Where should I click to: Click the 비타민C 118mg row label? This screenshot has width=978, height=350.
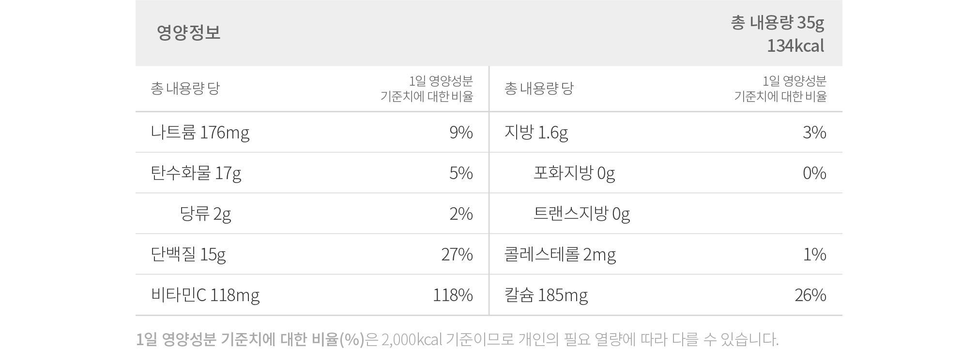205,295
